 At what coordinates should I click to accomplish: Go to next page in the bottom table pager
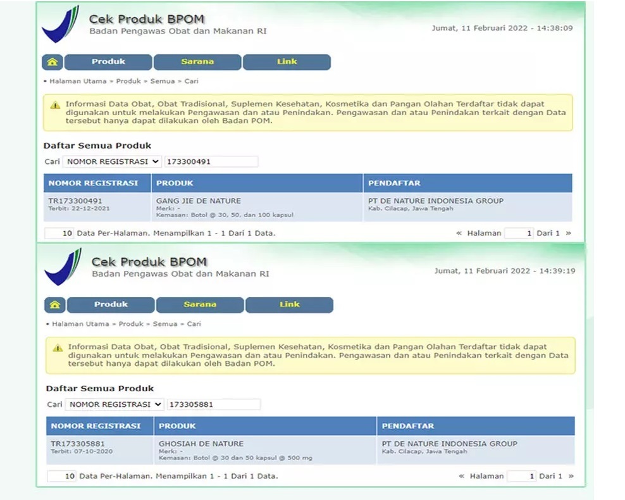point(571,476)
